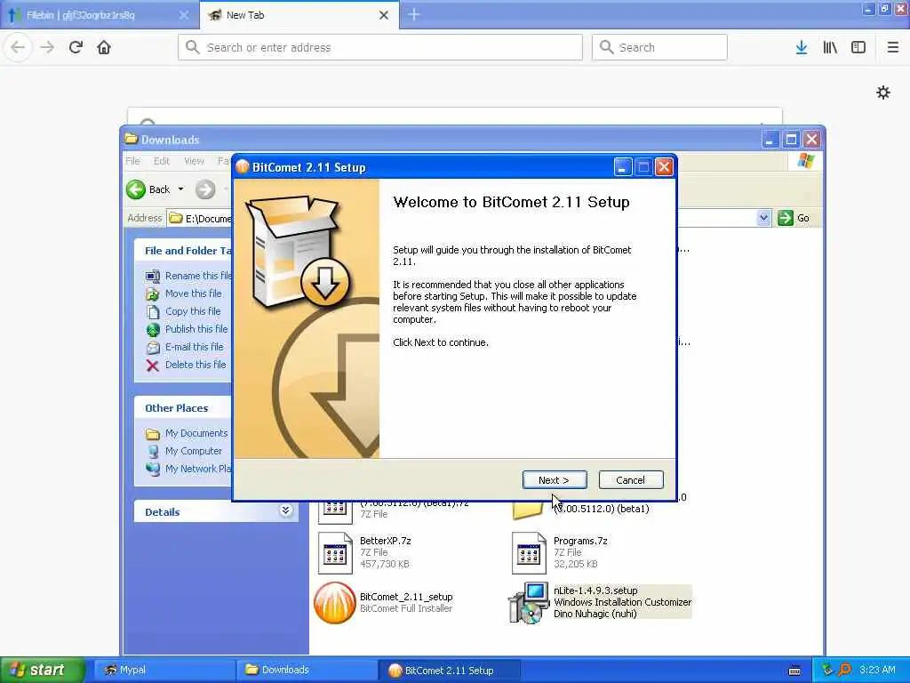Image resolution: width=910 pixels, height=683 pixels.
Task: Click Publish this file
Action: [x=196, y=329]
